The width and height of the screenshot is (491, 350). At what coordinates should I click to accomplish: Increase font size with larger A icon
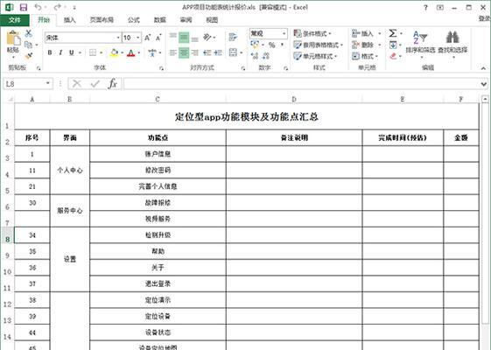(x=148, y=38)
